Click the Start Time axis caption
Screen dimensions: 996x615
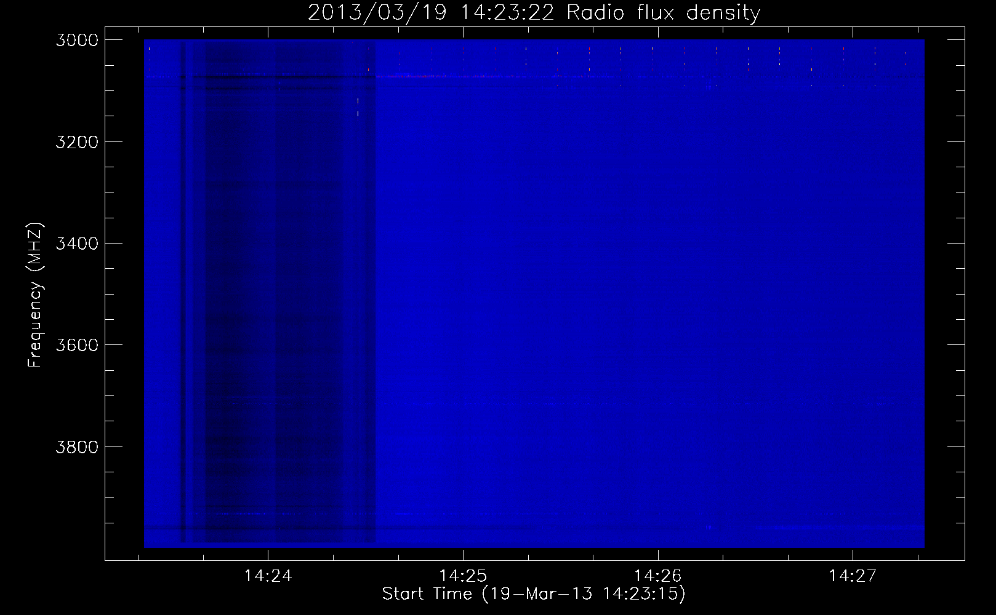[534, 594]
